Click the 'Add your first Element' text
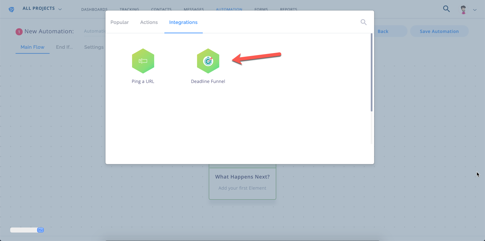 (x=243, y=188)
